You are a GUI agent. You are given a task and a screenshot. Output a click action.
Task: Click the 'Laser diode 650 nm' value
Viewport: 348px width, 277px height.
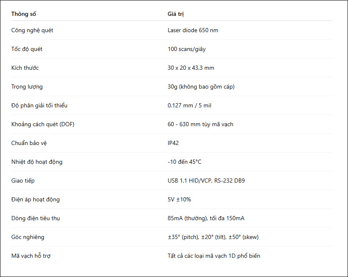point(193,30)
